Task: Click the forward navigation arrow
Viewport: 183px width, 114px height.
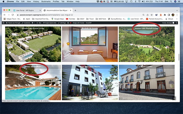Action: [9, 15]
